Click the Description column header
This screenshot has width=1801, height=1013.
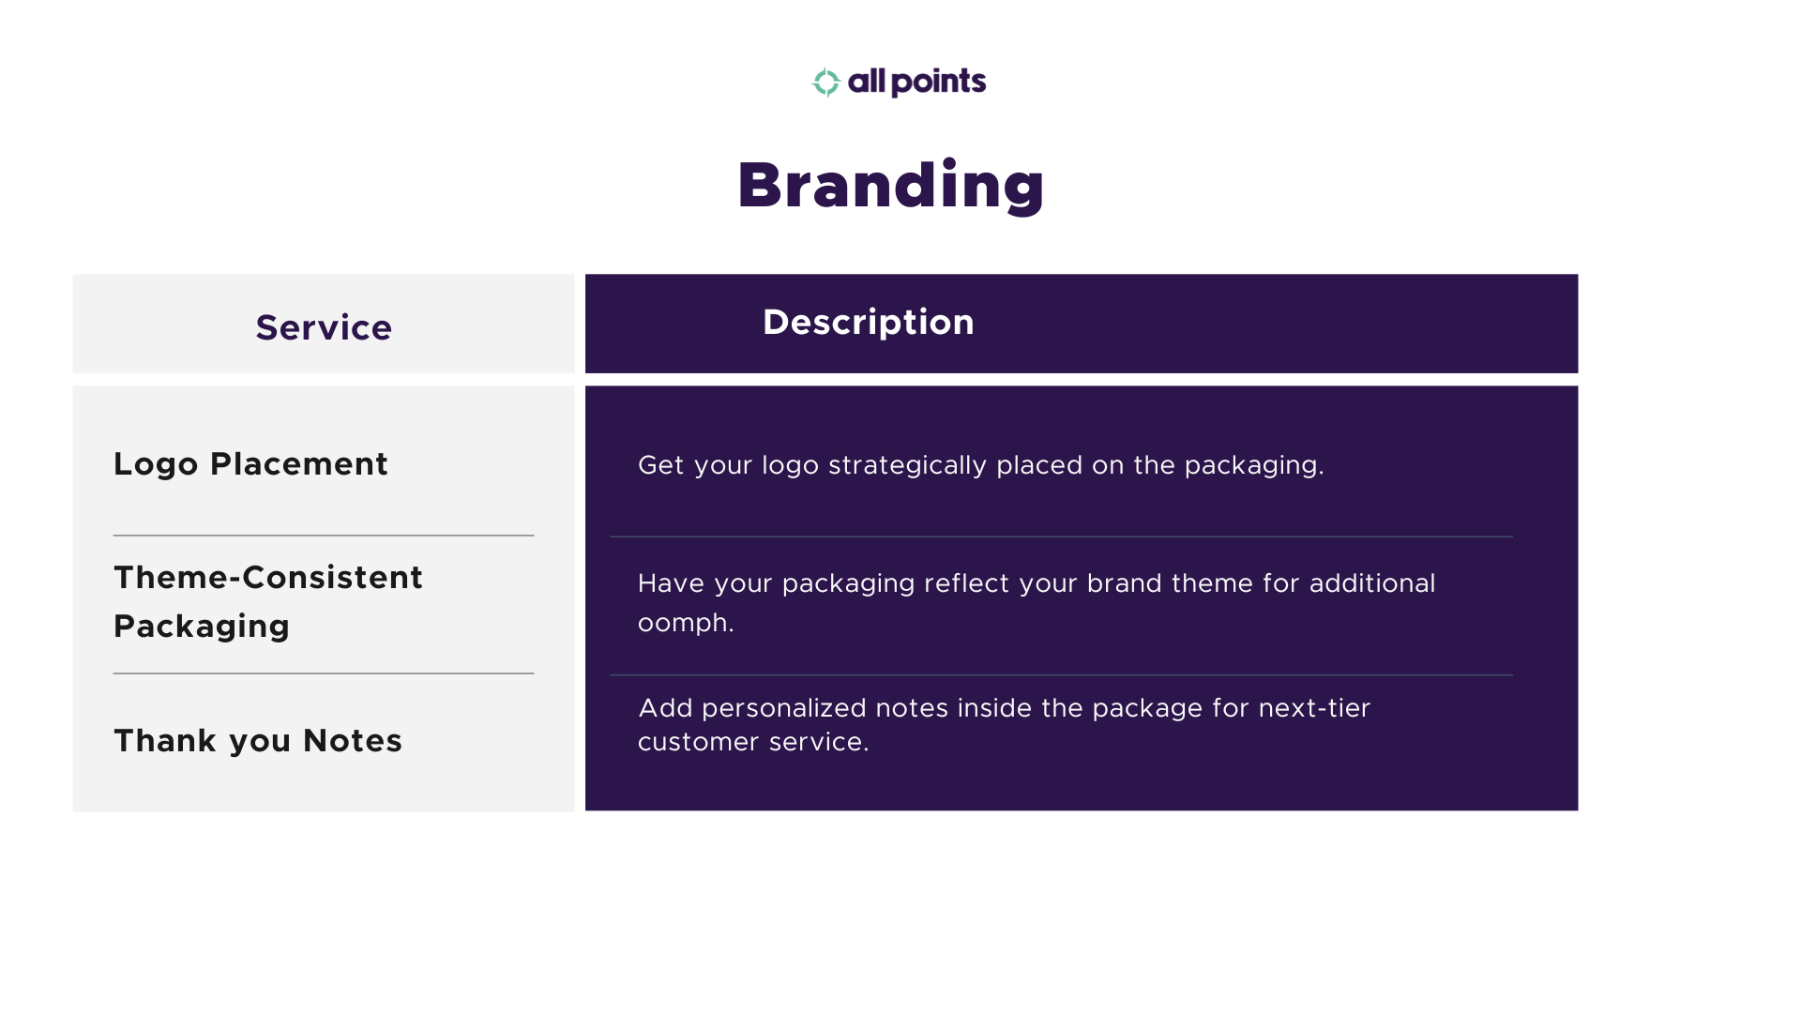click(868, 323)
